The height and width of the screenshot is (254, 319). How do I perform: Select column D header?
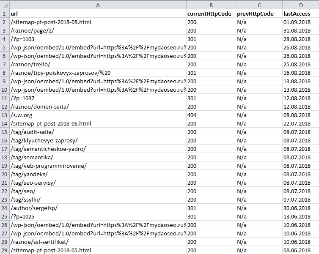(301, 5)
